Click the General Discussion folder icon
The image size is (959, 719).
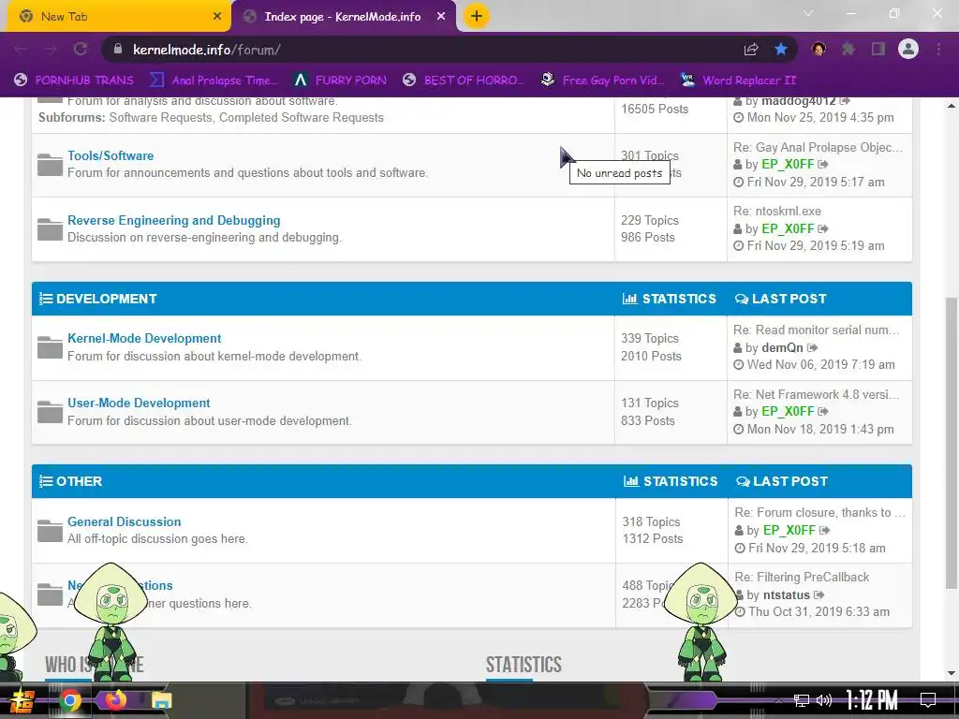[50, 531]
